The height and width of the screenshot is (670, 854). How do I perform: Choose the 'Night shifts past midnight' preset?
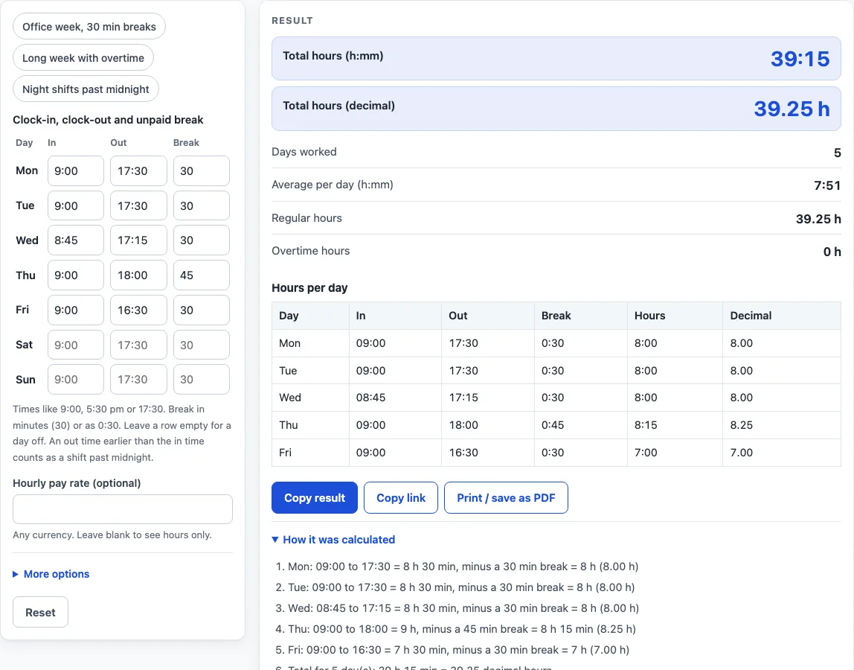pos(86,89)
